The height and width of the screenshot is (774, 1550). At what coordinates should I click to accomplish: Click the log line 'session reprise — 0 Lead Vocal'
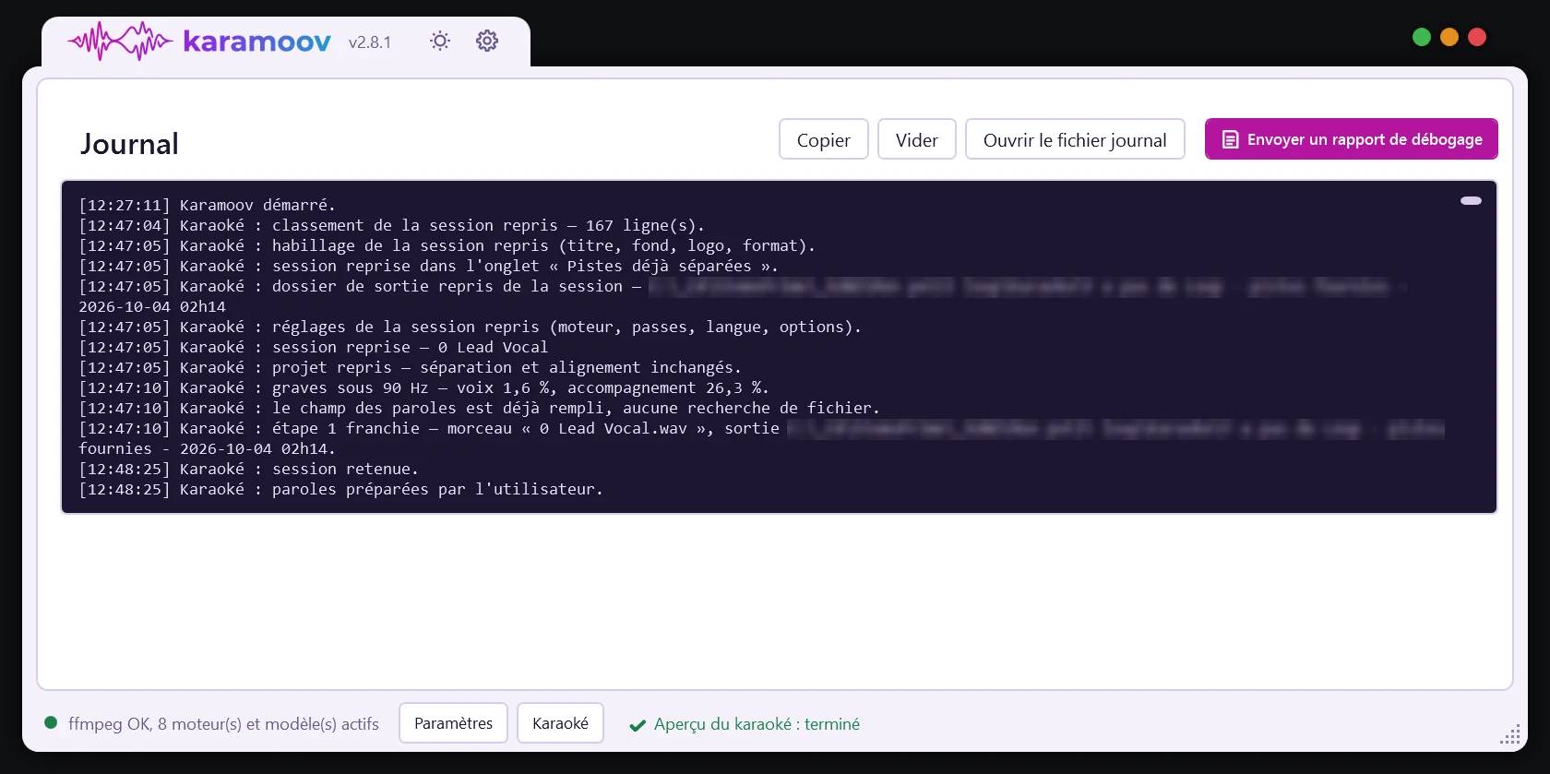(313, 347)
